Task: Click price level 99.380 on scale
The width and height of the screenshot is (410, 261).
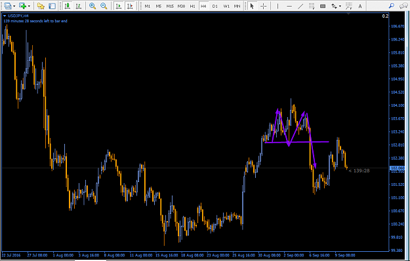Action: (397, 251)
